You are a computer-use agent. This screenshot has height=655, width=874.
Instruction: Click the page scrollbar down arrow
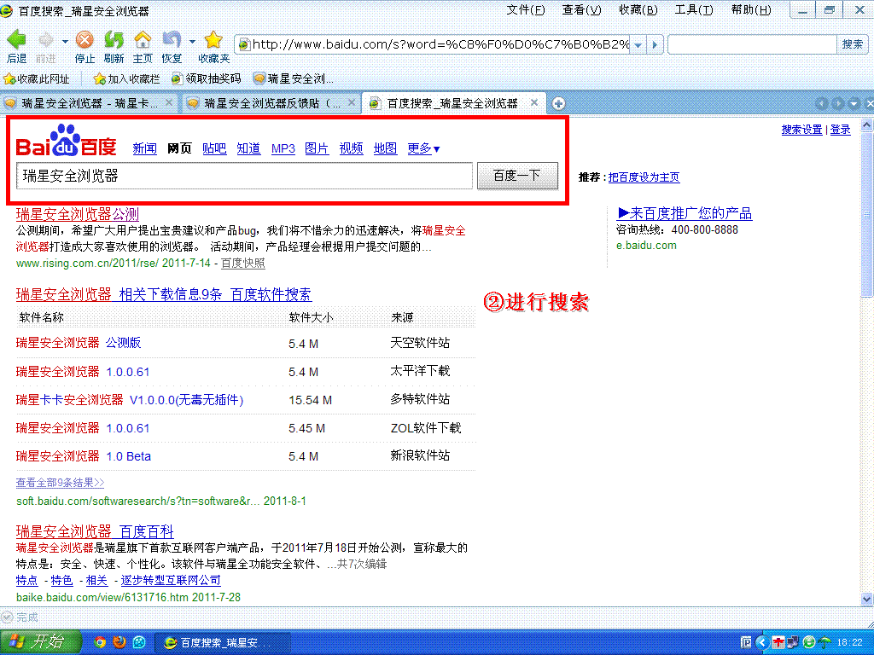click(867, 600)
